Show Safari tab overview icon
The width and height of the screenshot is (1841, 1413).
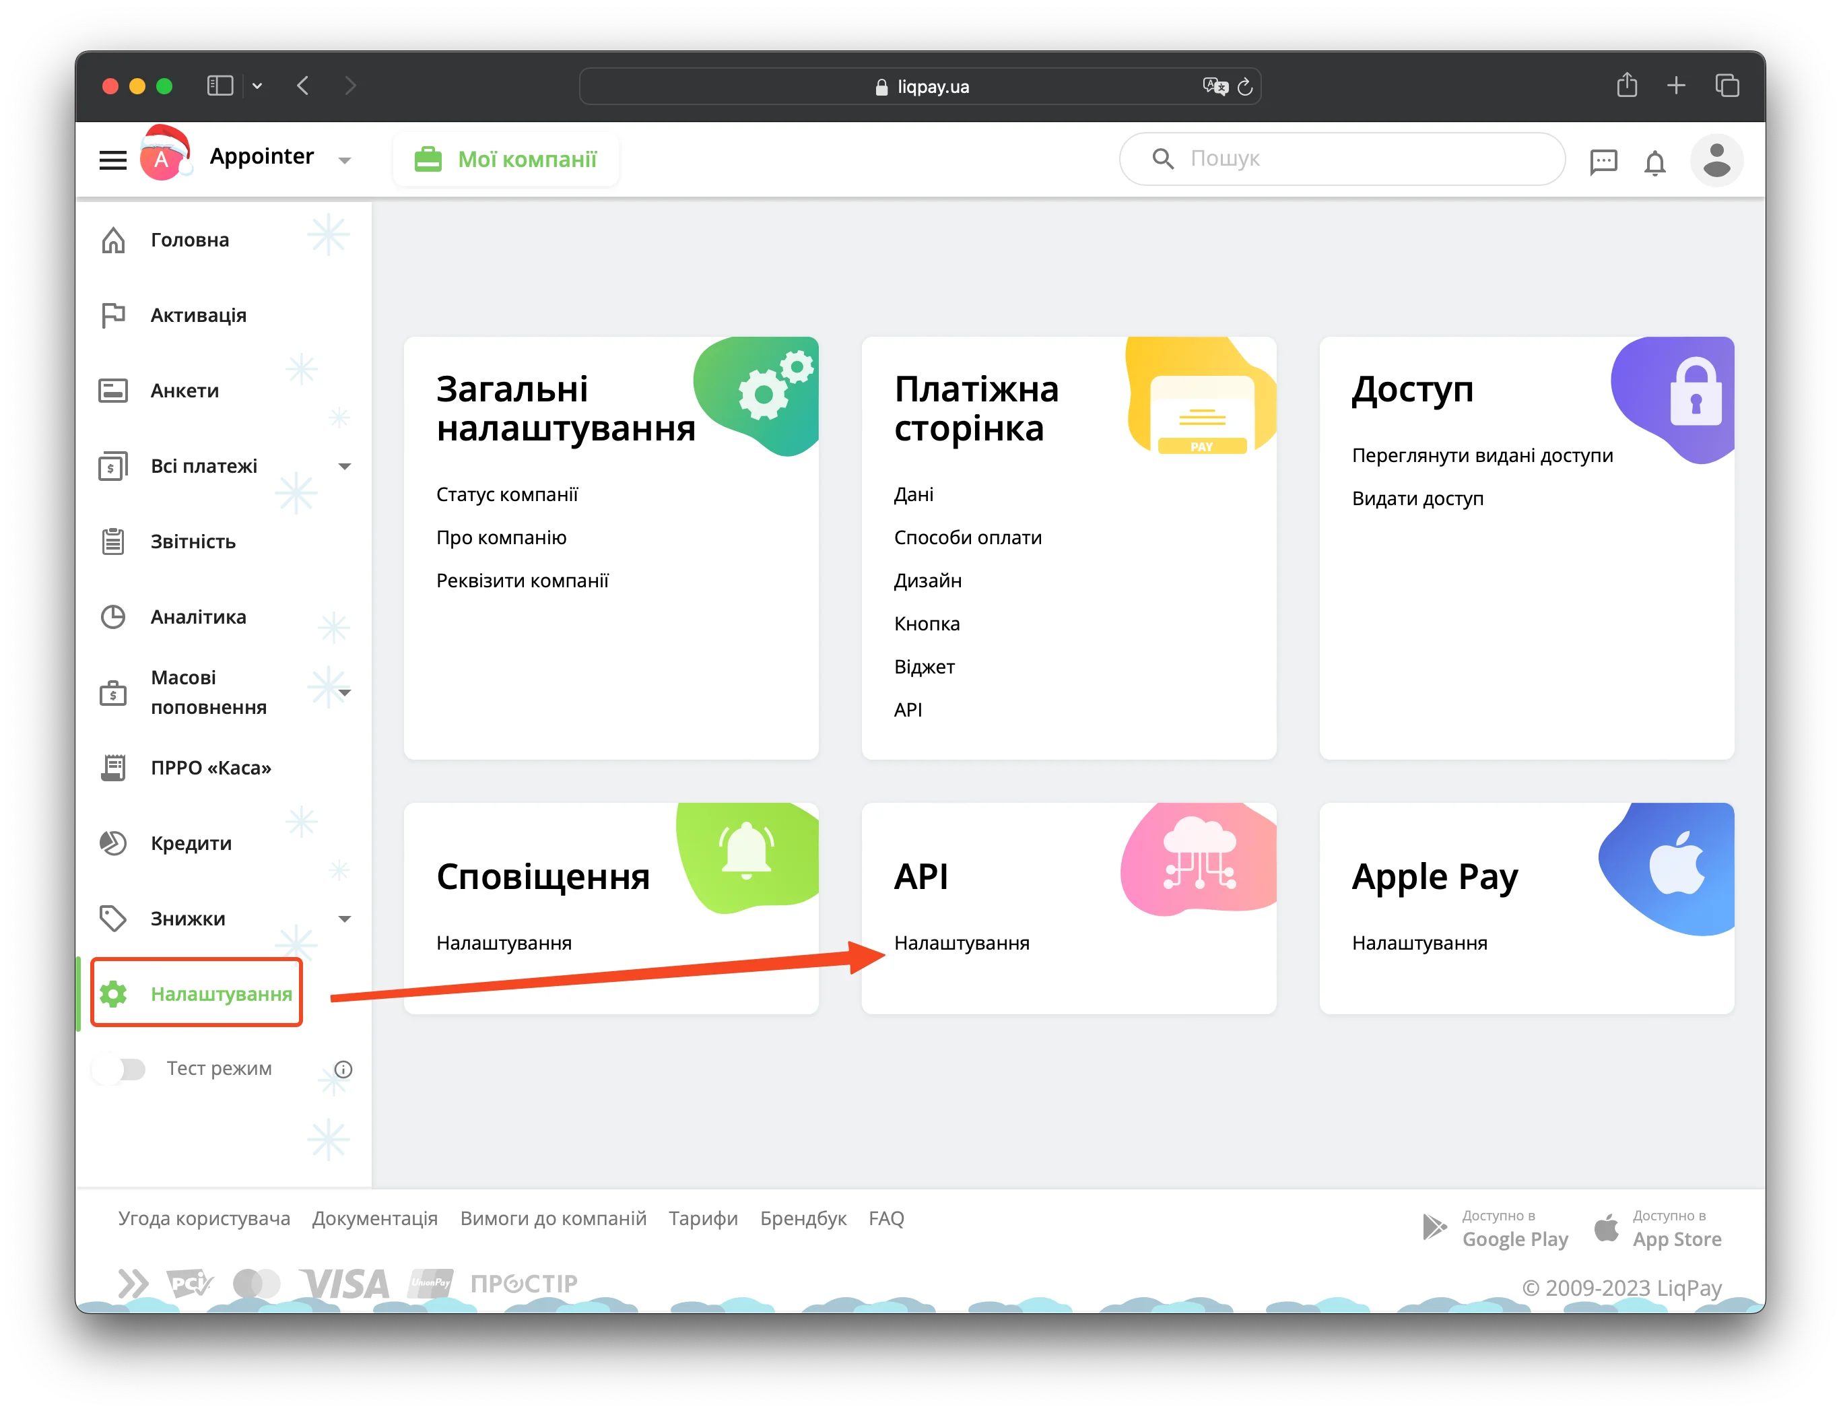[1727, 86]
